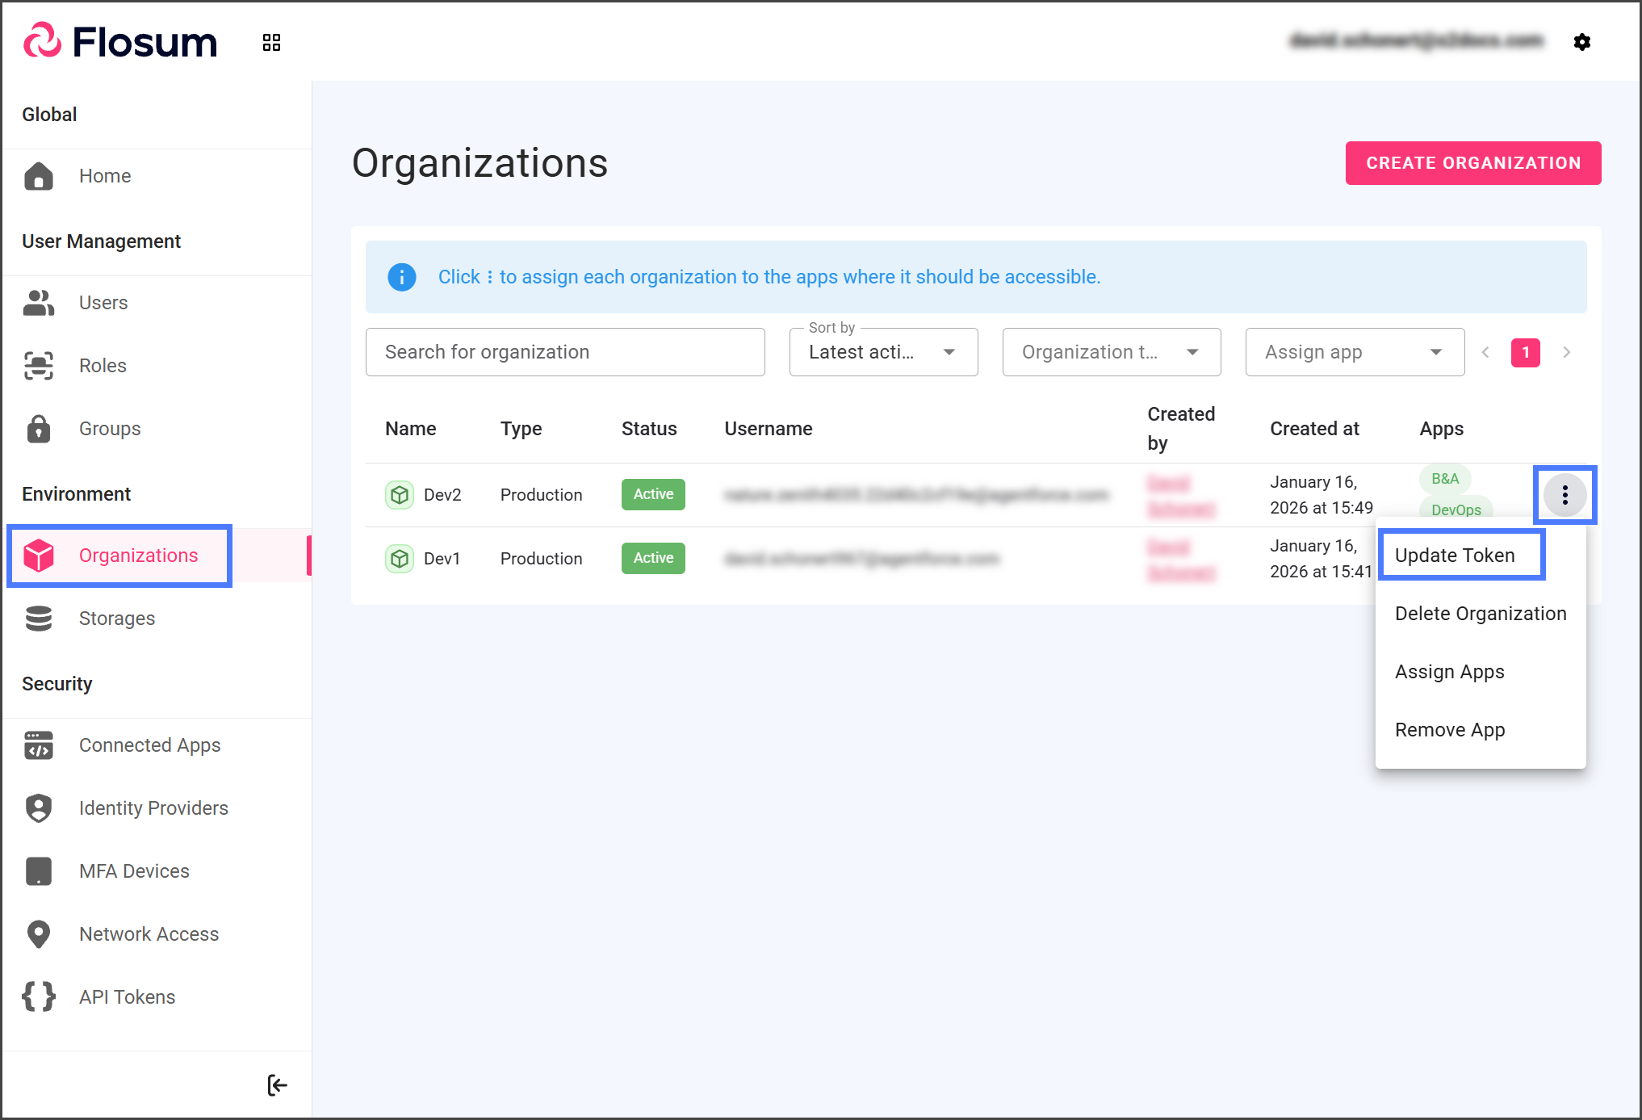This screenshot has width=1642, height=1120.
Task: Go to next page arrow
Action: (1566, 352)
